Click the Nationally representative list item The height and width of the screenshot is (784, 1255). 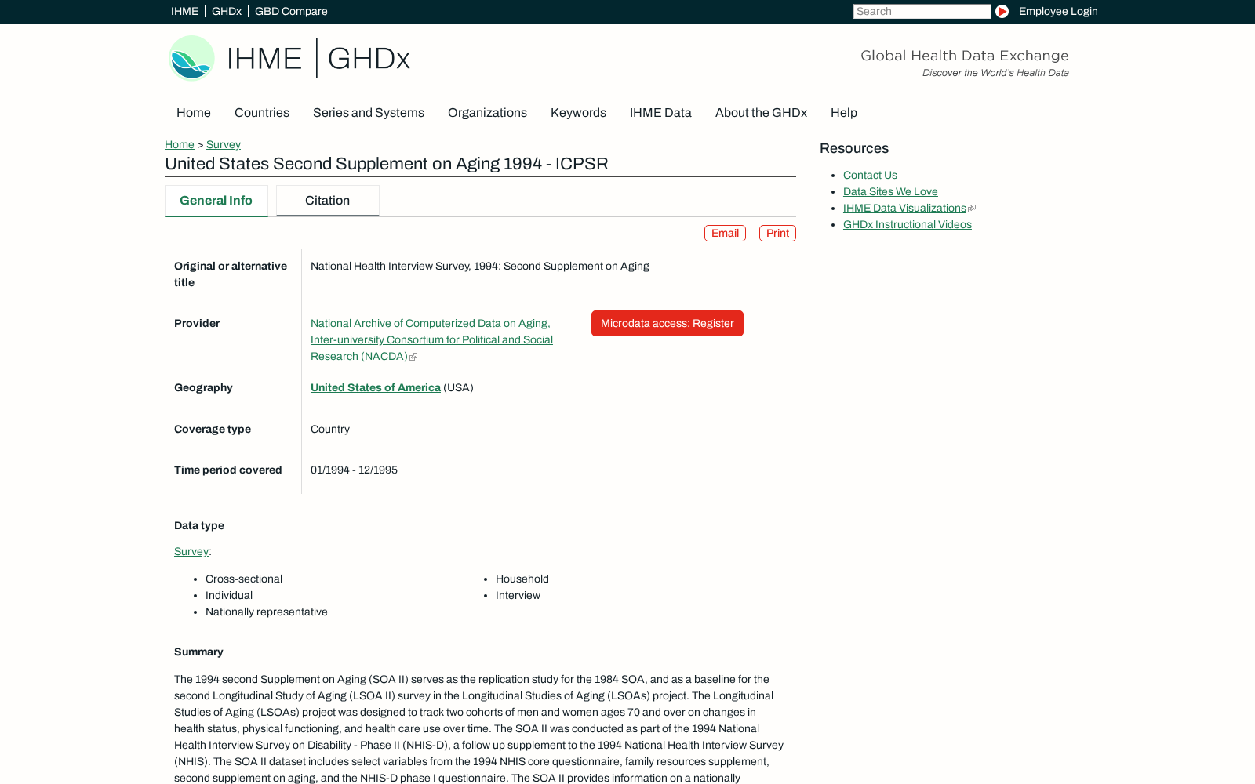(267, 612)
